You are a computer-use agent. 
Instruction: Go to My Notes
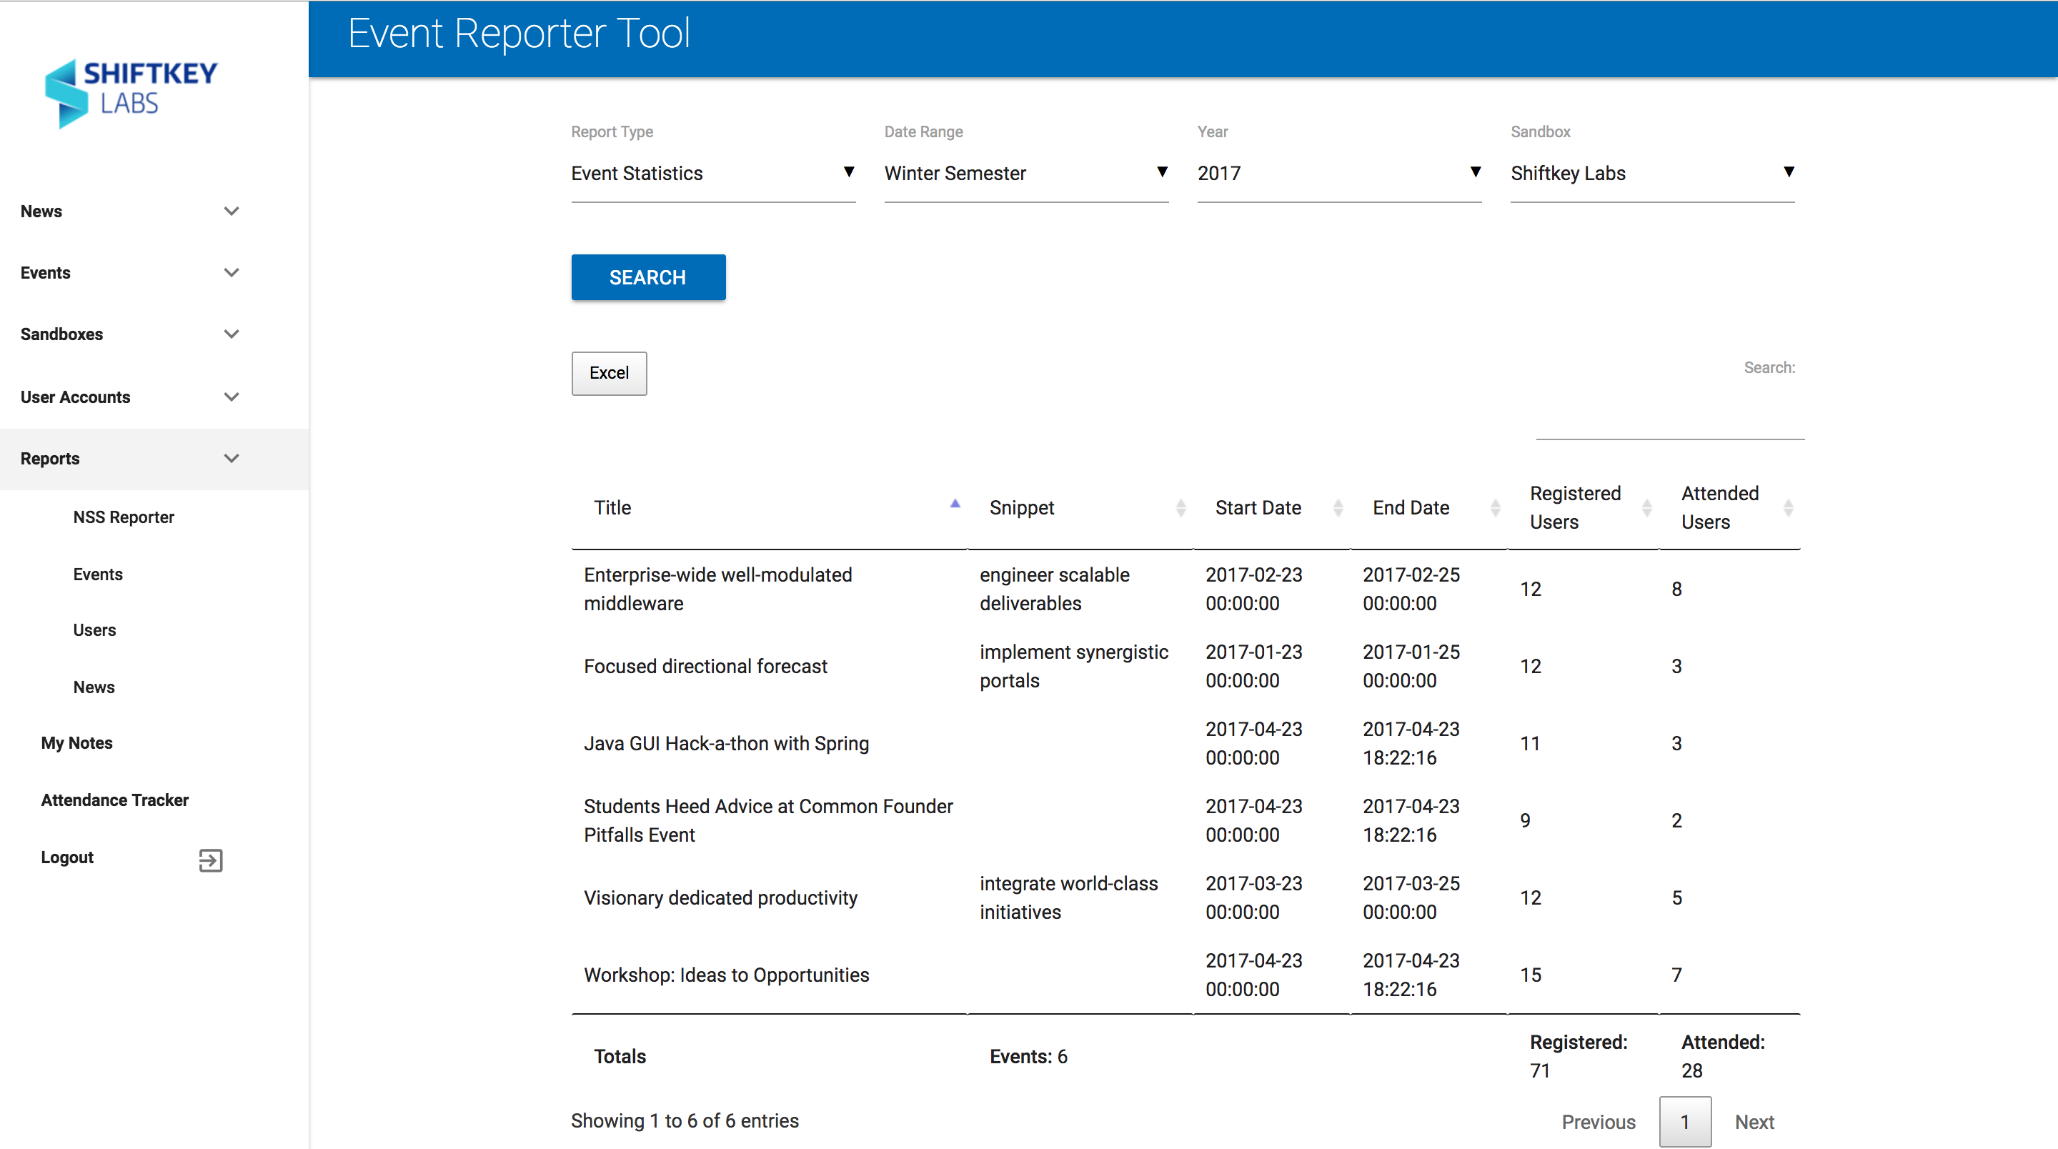pyautogui.click(x=76, y=743)
